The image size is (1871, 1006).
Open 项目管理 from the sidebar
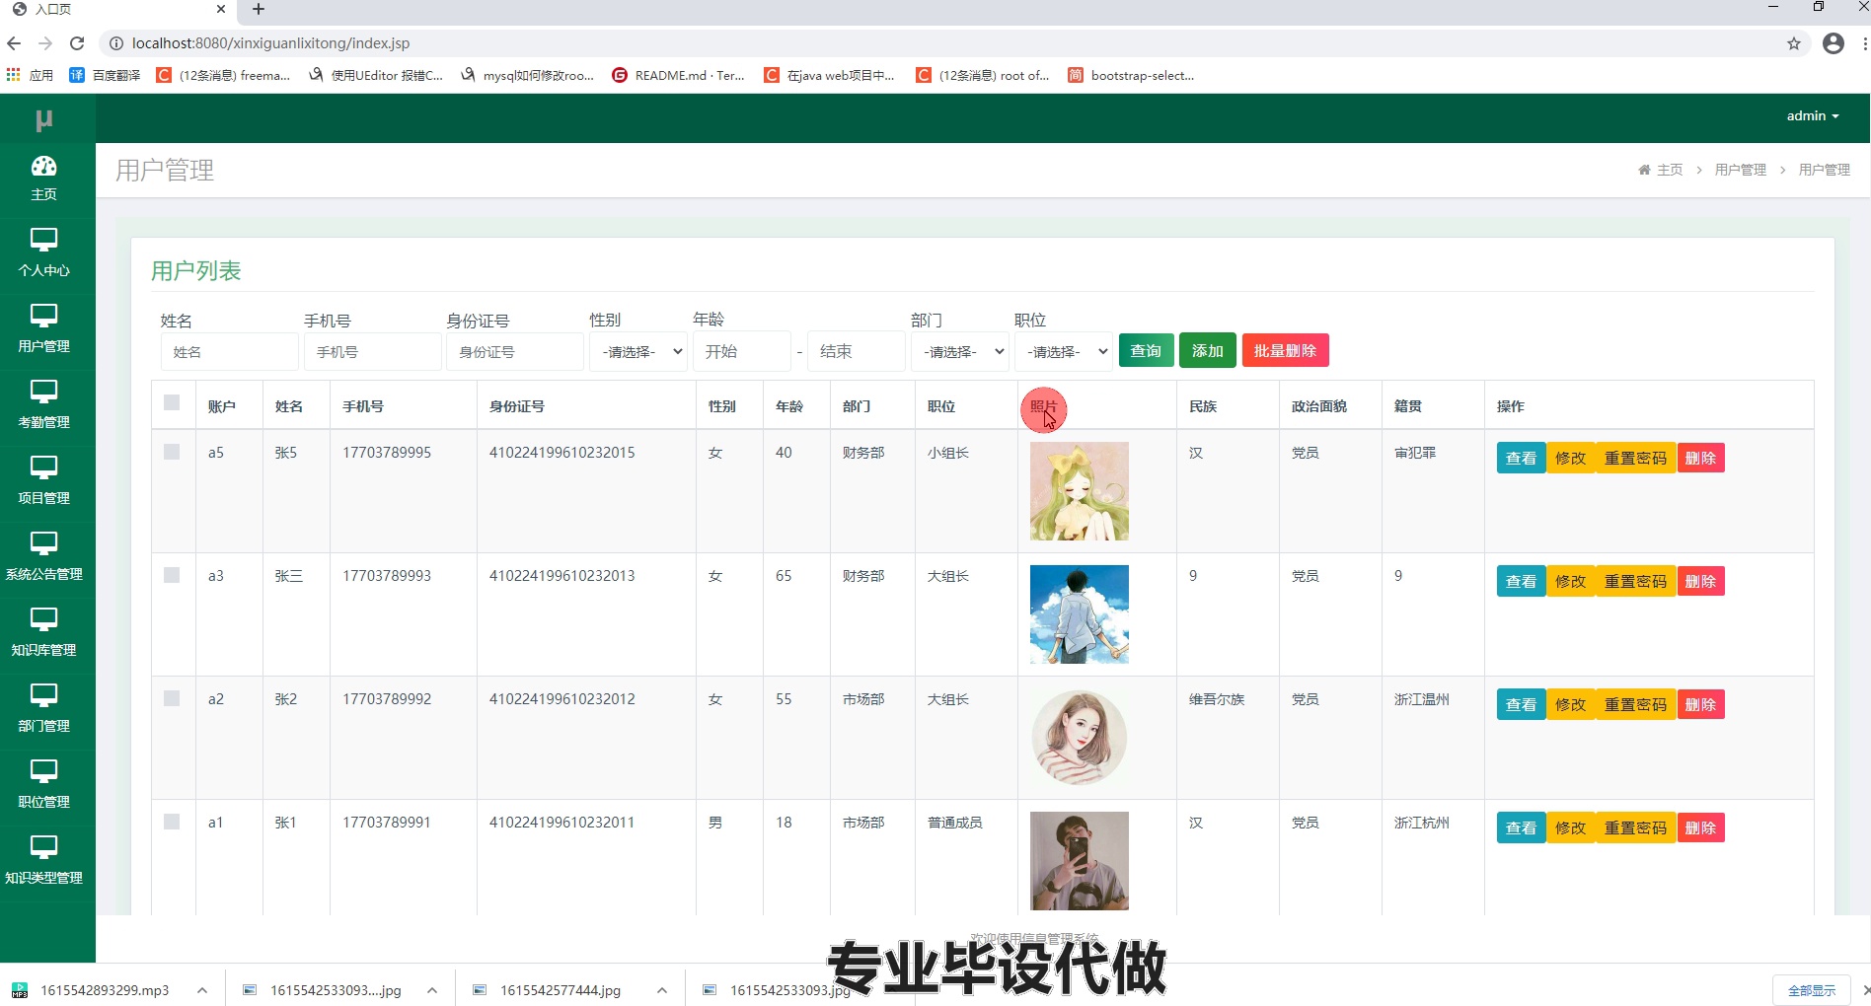[x=43, y=481]
